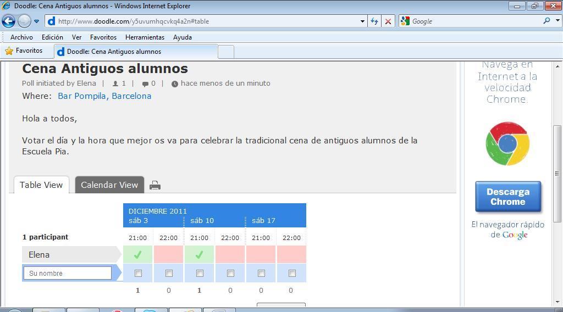
Task: Check the sáb 10 22:00 checkbox
Action: [x=230, y=273]
